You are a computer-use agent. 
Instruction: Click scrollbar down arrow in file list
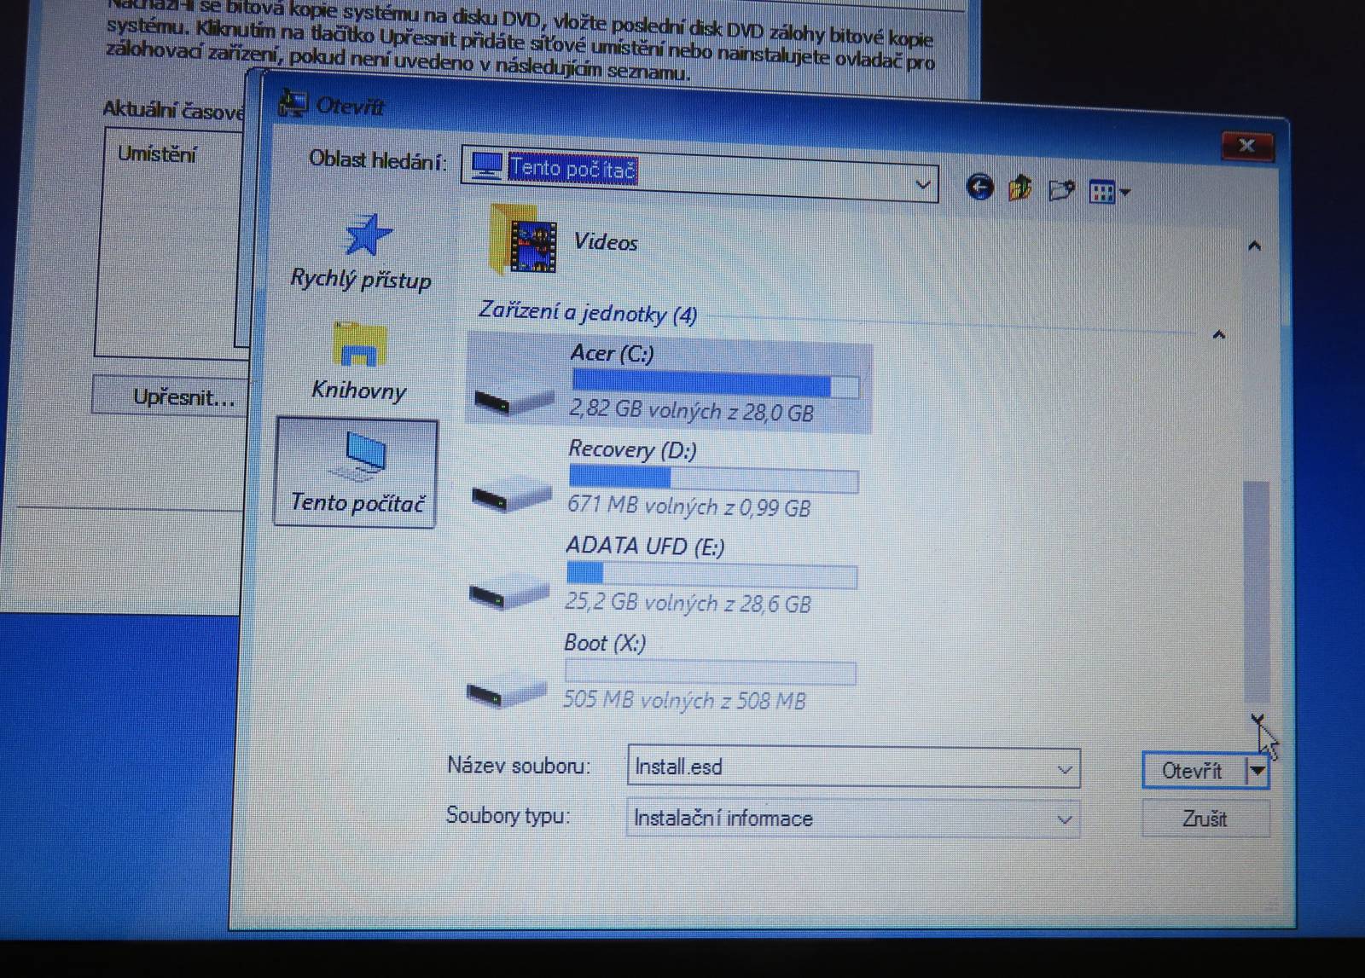click(x=1257, y=721)
